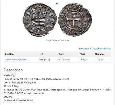
Task: Open Search similar lots
Action: pyautogui.click(x=101, y=49)
